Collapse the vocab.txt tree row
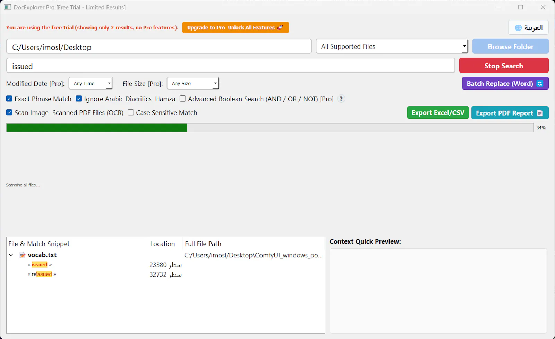This screenshot has width=555, height=339. click(x=11, y=255)
